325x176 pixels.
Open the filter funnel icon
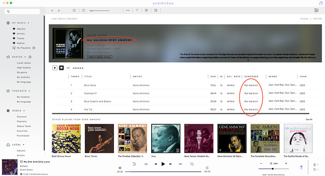click(137, 10)
